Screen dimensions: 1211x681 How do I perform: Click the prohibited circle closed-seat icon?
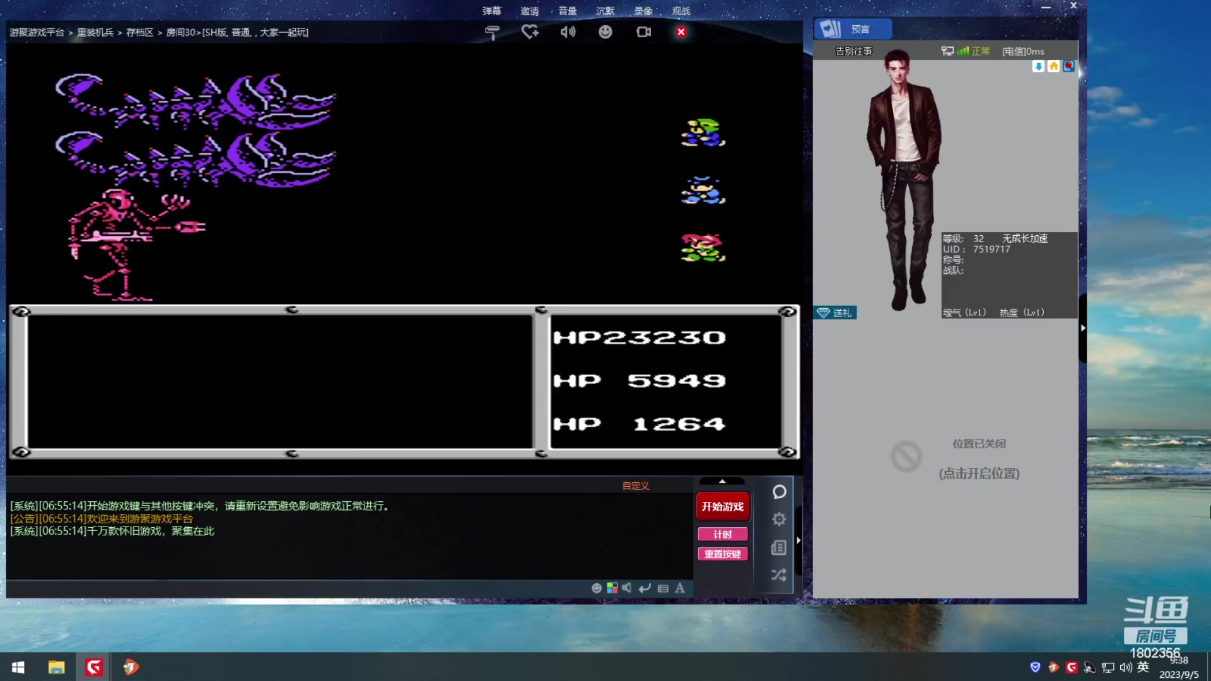tap(906, 457)
